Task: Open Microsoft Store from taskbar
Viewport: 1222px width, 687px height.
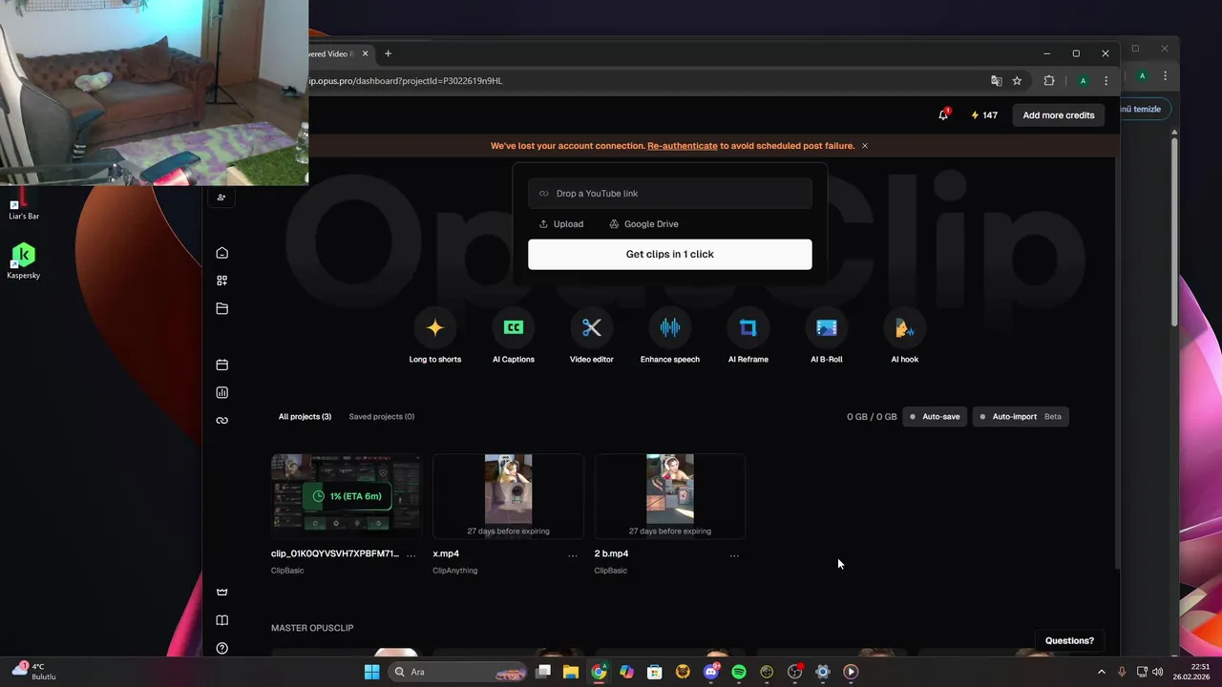Action: 655,672
